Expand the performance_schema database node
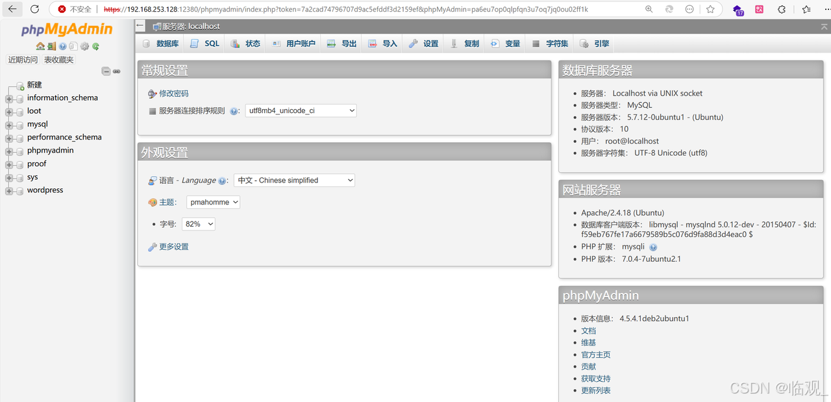 pos(9,138)
